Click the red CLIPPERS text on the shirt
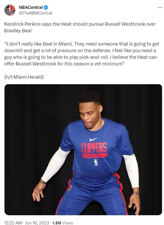 [x=94, y=147]
